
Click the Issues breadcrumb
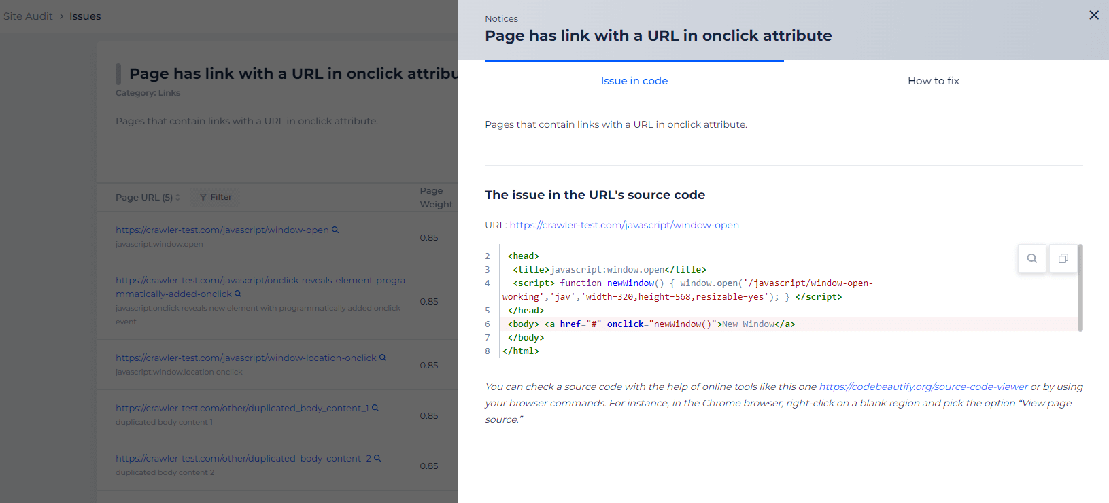tap(85, 16)
